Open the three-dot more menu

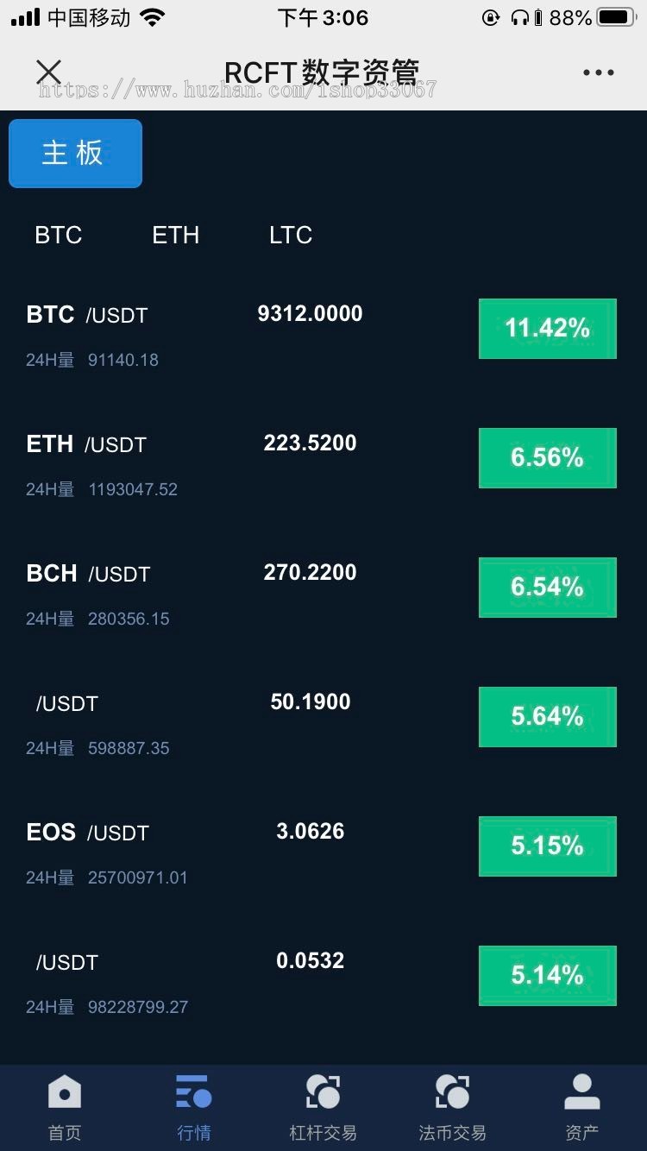pyautogui.click(x=598, y=72)
